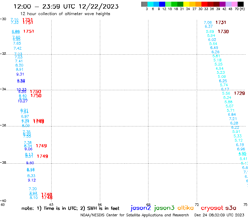248x218 pixels.
Task: Select the longitude axis label 72
Action: tap(197, 205)
